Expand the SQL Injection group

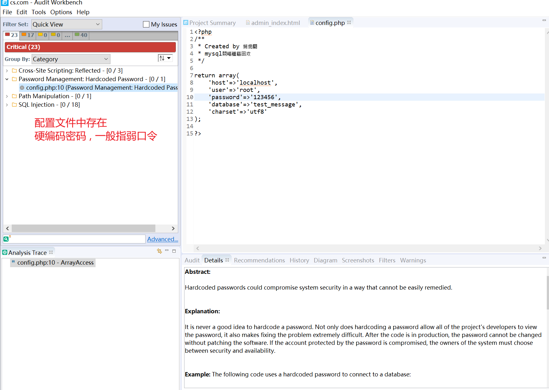pyautogui.click(x=7, y=105)
